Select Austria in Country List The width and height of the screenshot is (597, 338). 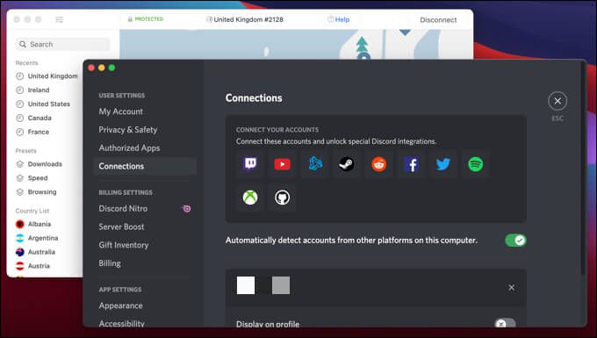39,266
